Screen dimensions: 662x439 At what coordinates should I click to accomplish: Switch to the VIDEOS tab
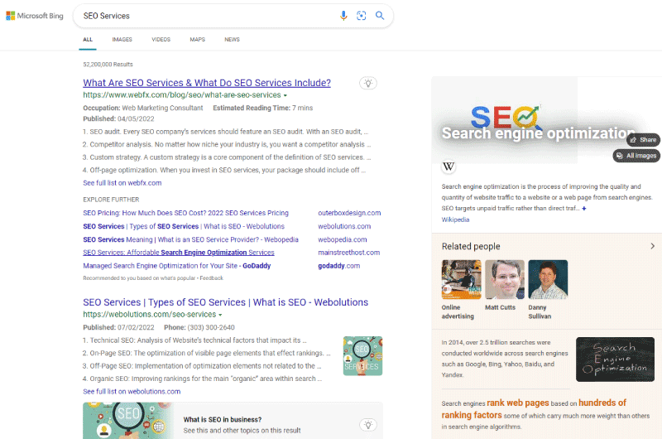click(161, 39)
